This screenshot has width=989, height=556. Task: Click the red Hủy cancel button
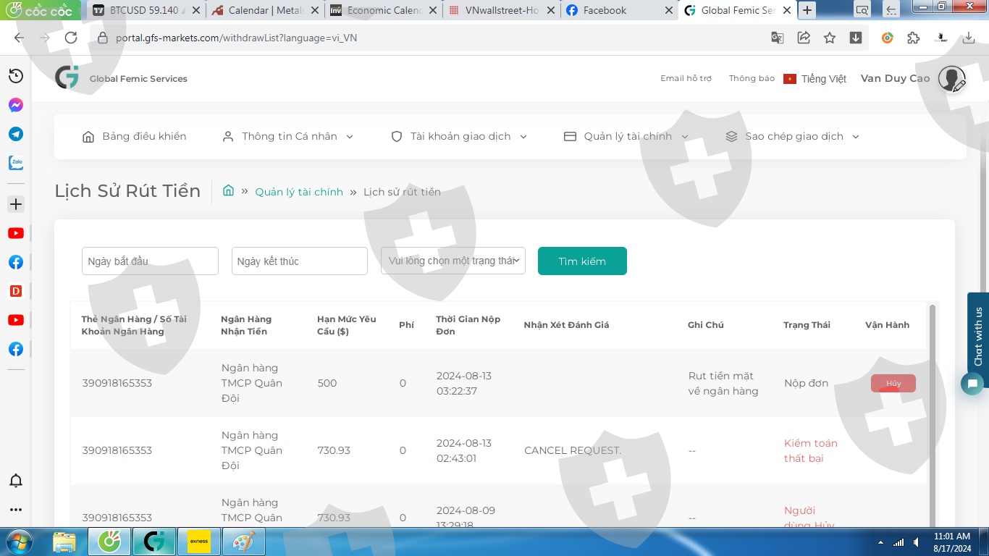[x=893, y=383]
